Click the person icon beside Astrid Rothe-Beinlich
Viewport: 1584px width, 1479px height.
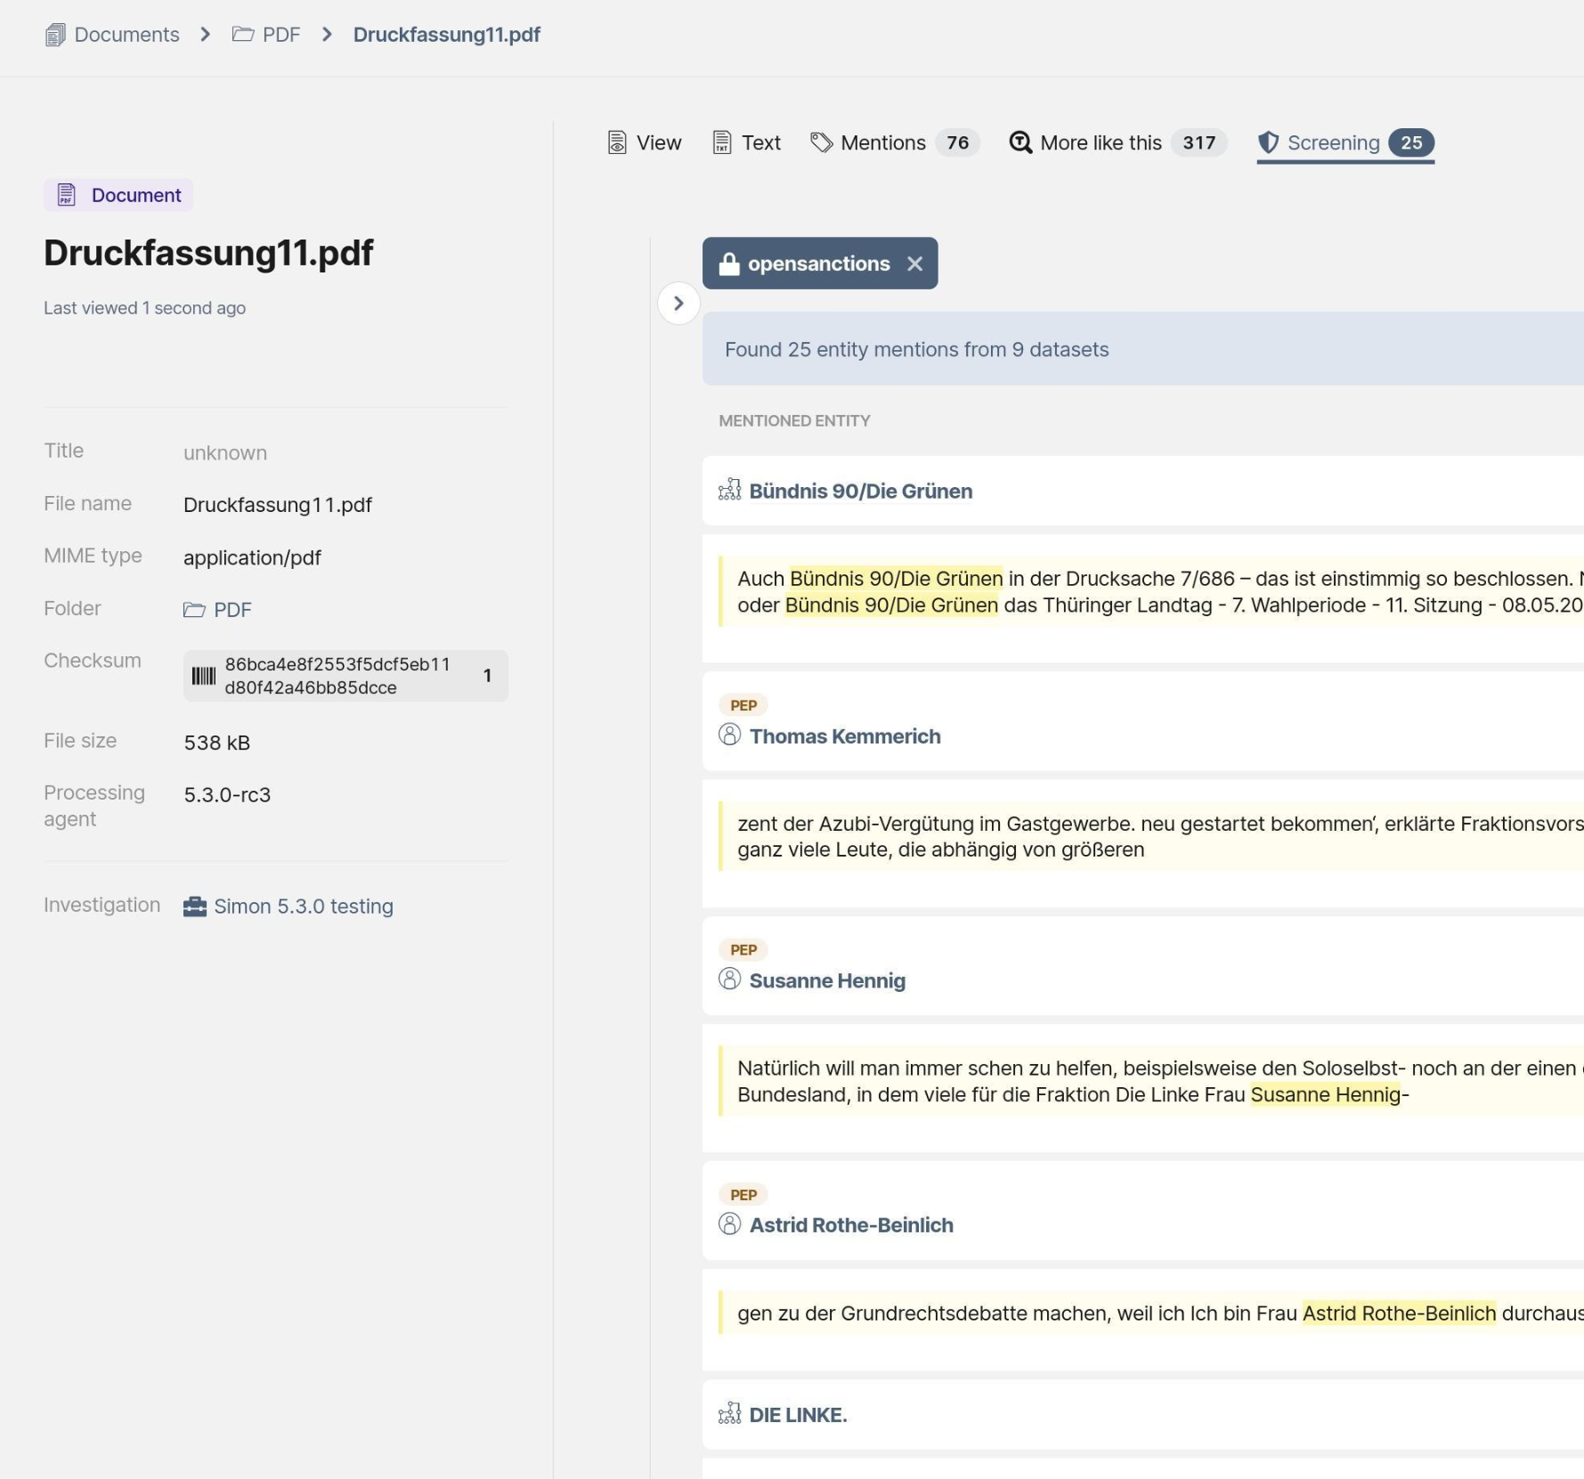729,1223
